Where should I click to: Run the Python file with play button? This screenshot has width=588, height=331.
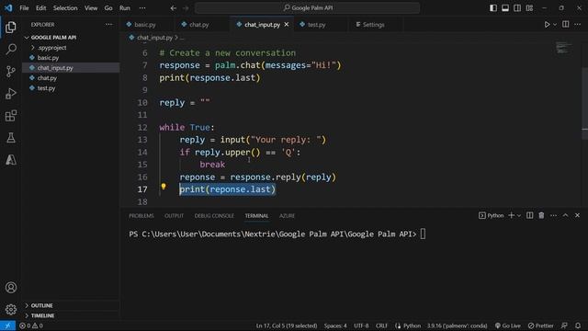547,25
